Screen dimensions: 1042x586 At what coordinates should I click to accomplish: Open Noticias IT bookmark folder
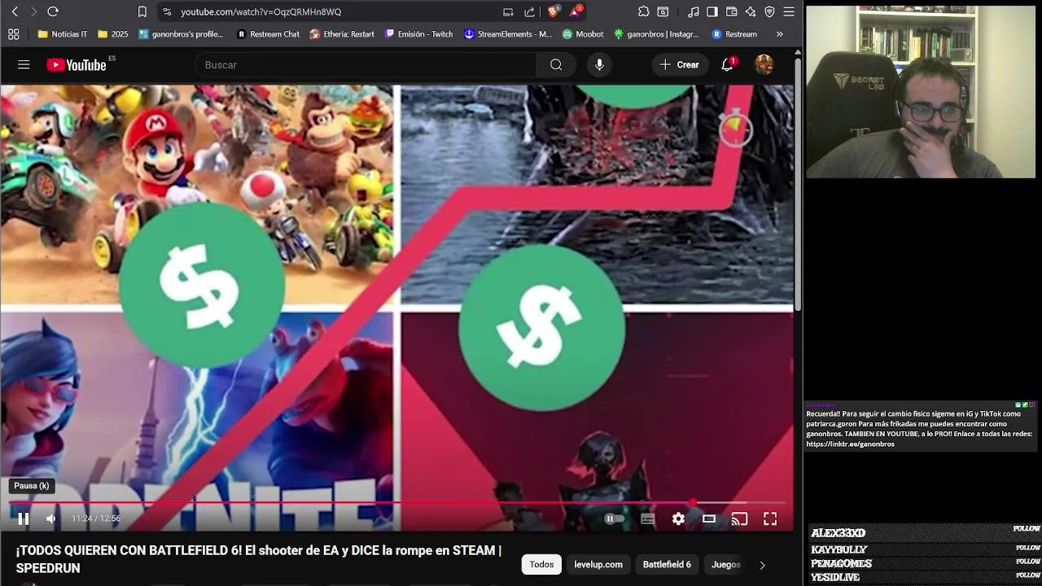coord(63,34)
